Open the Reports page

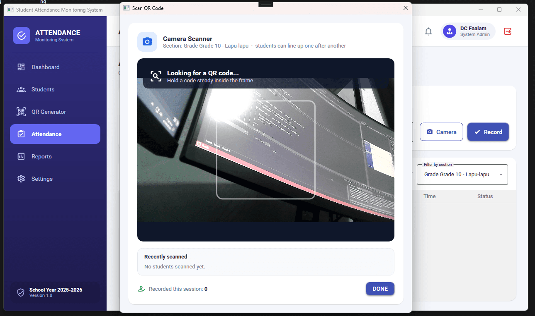point(55,156)
